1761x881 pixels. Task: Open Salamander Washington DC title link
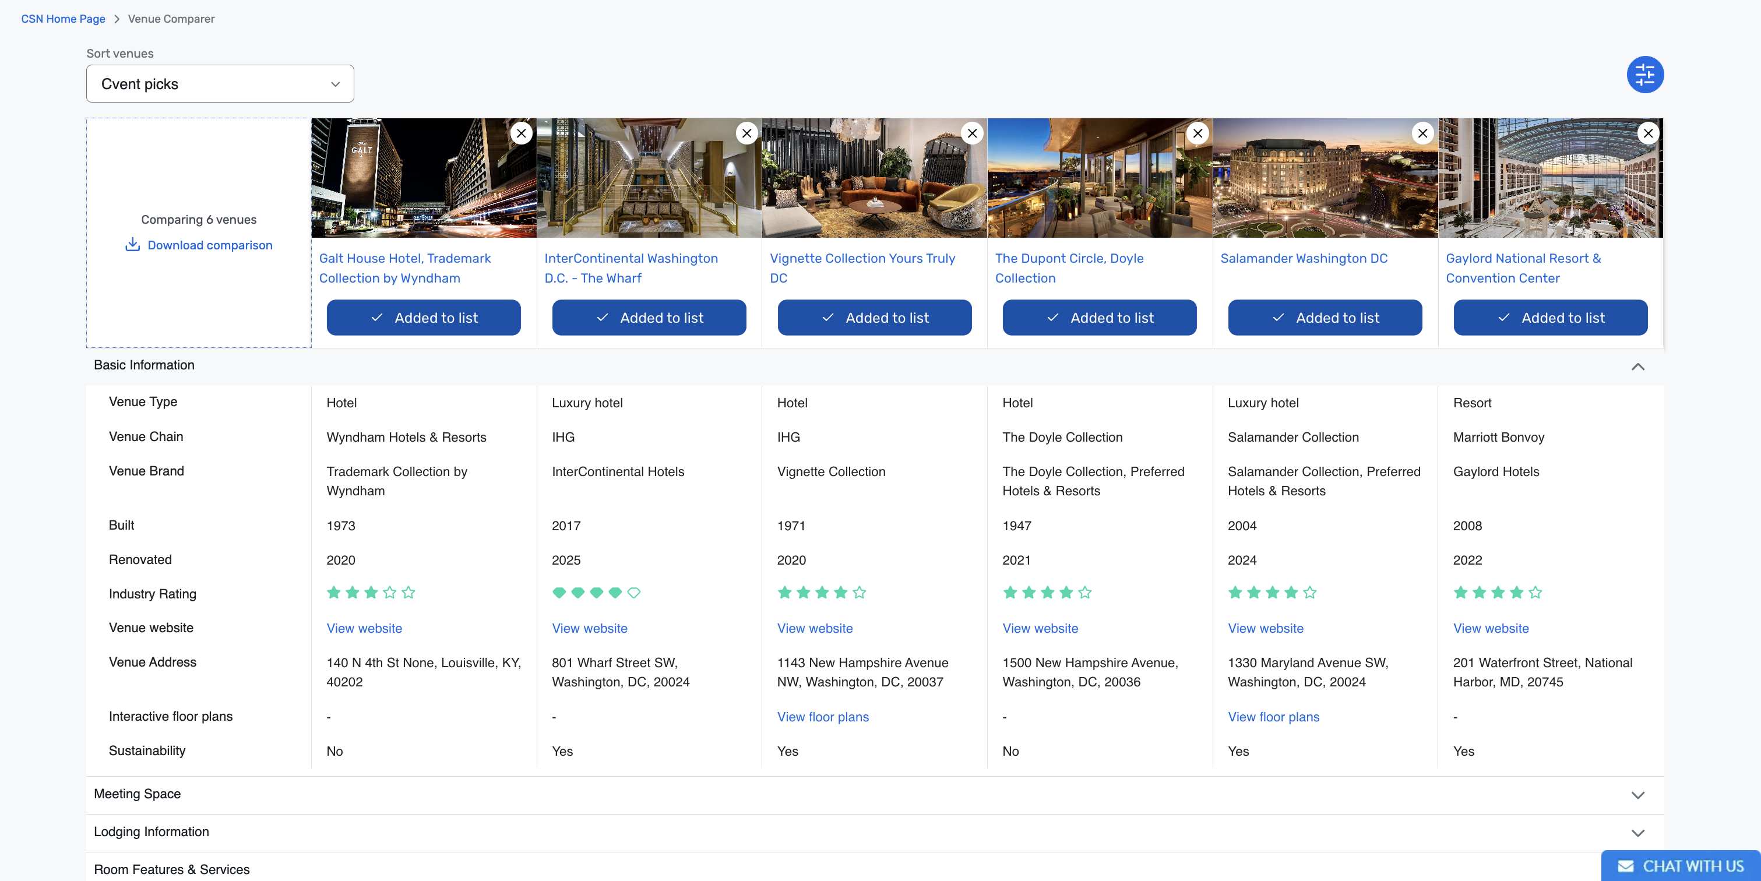1304,258
